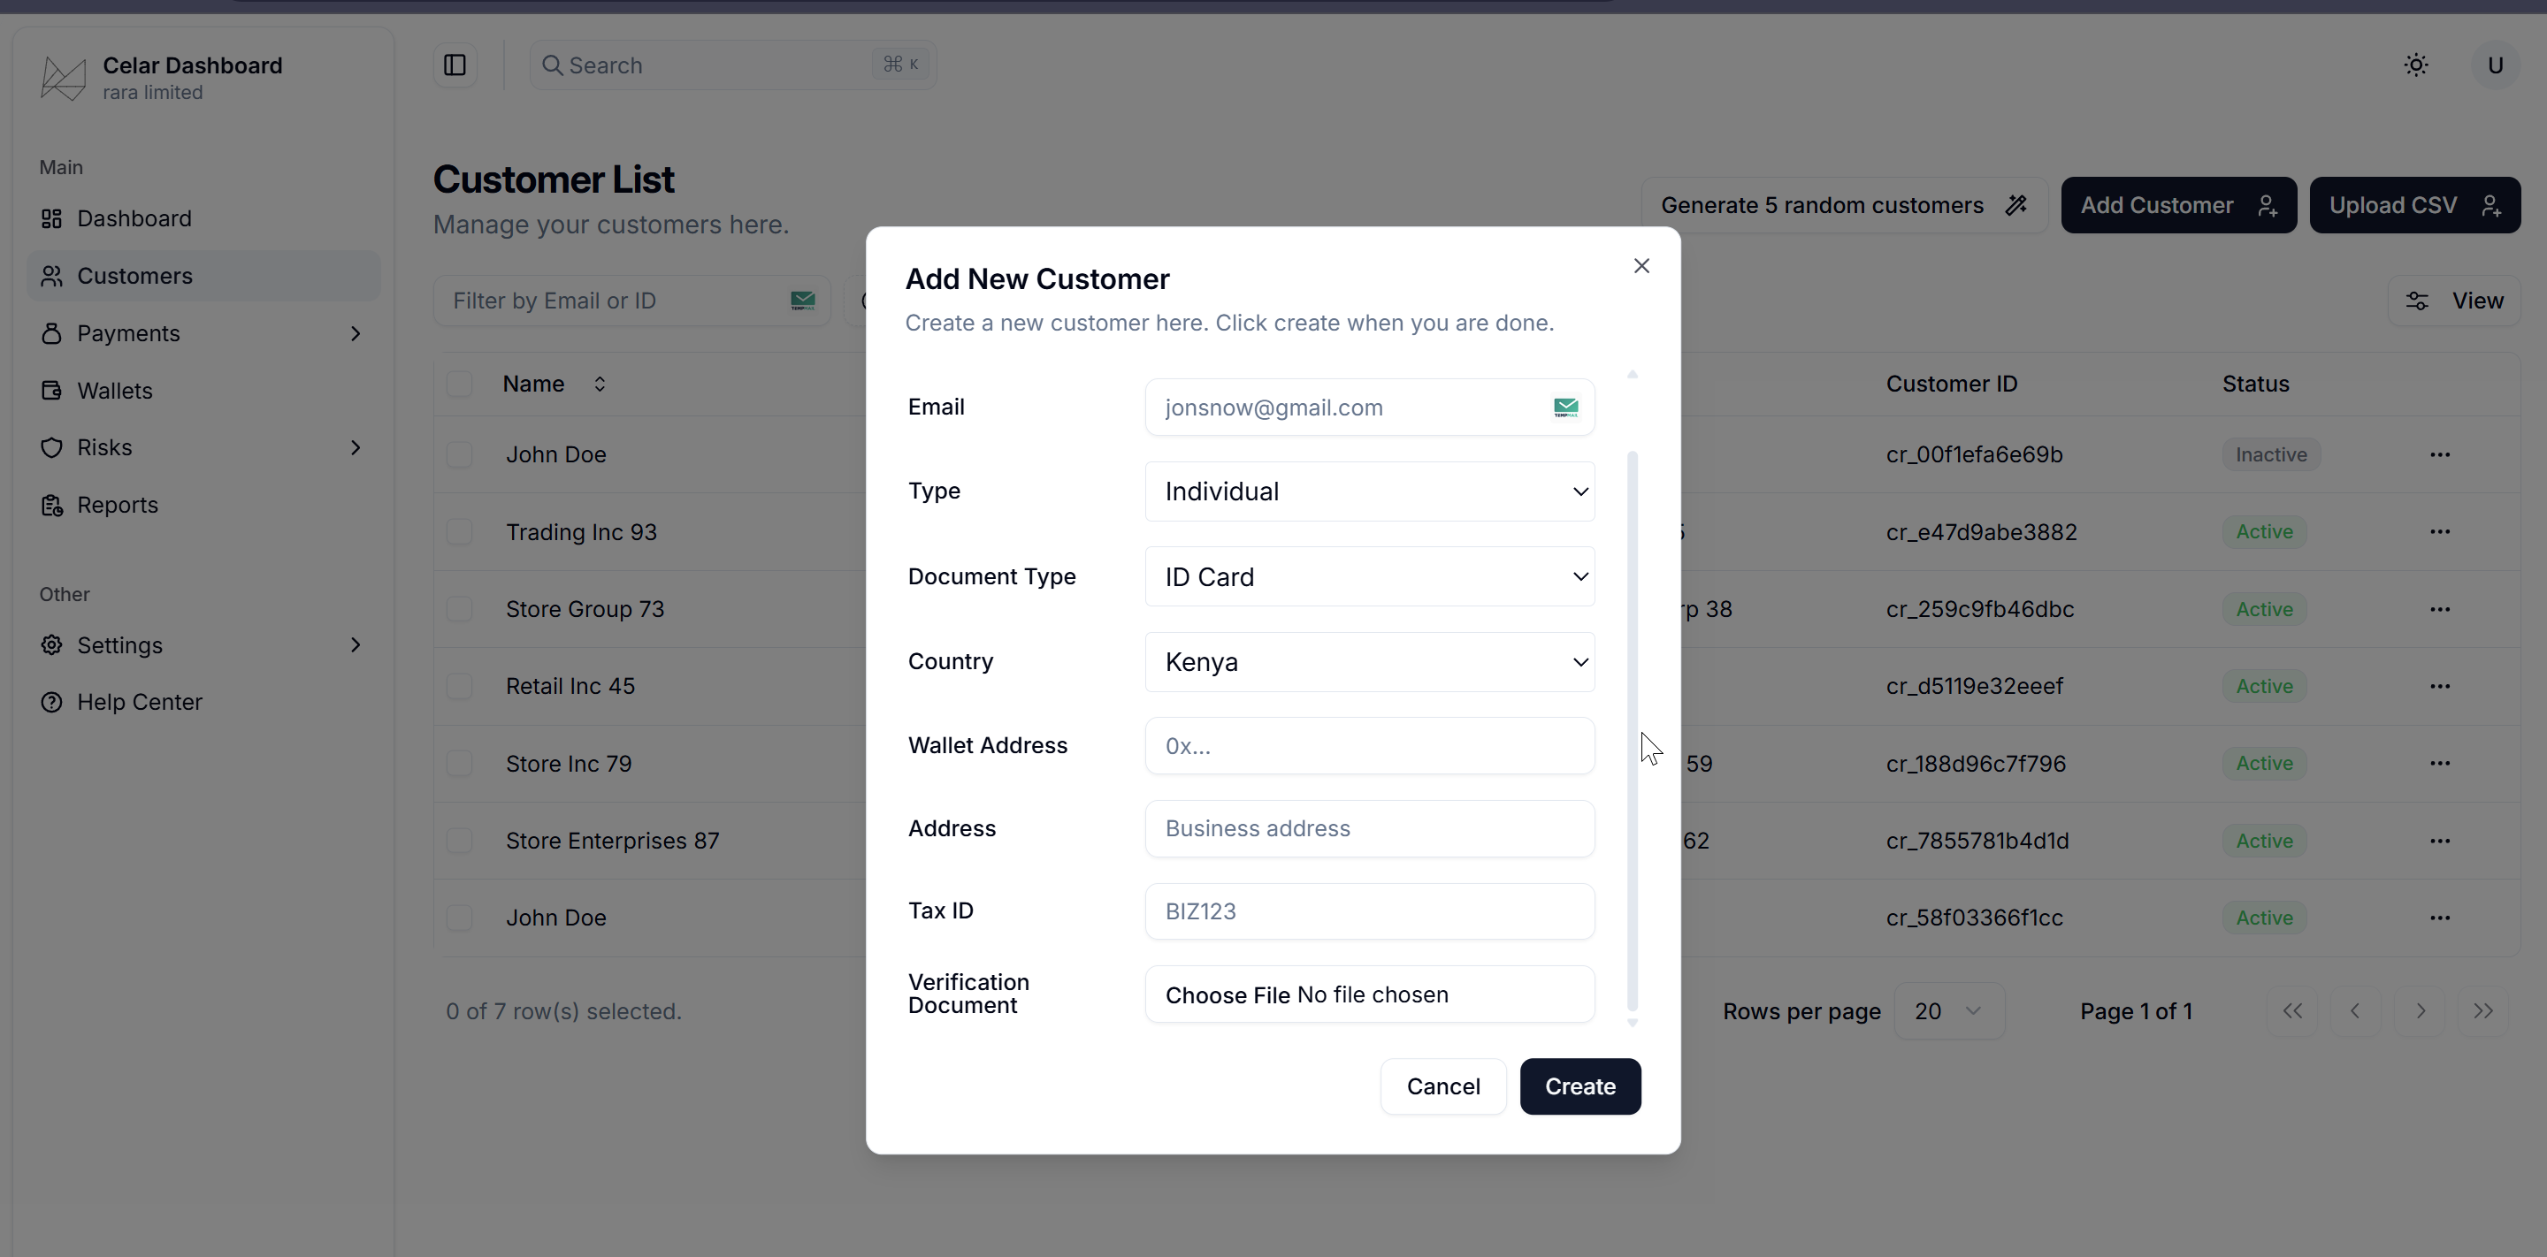Click the Celar Dashboard logo
2547x1257 pixels.
(x=64, y=78)
